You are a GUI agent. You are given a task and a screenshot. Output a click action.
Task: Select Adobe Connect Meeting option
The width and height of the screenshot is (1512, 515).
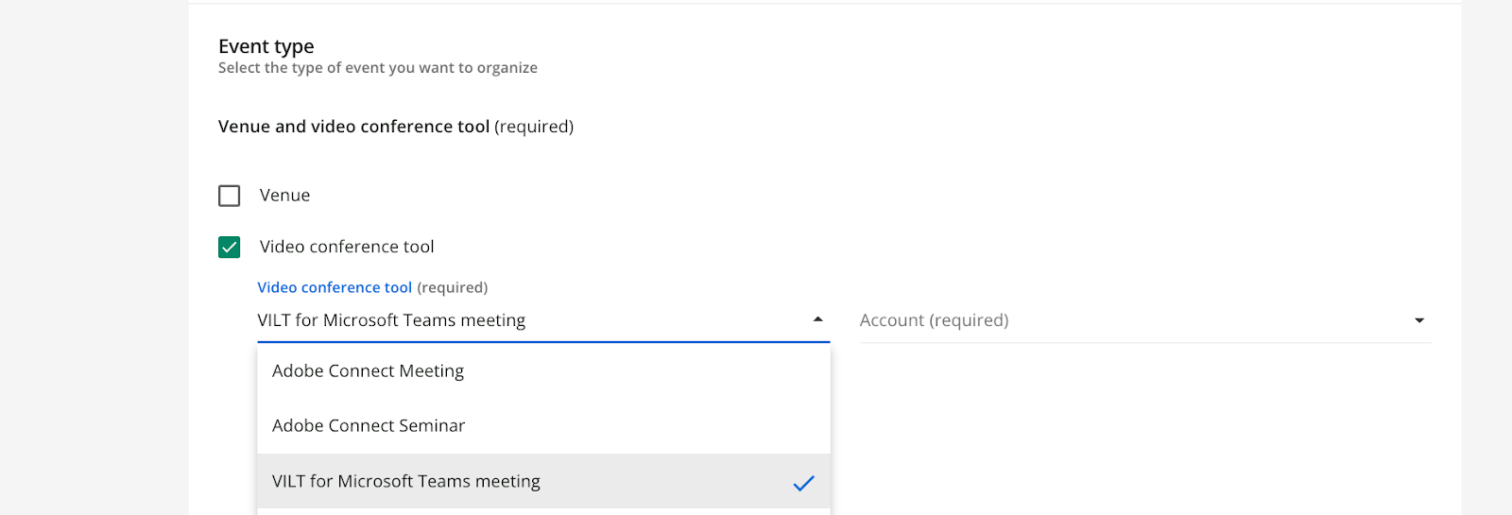369,371
